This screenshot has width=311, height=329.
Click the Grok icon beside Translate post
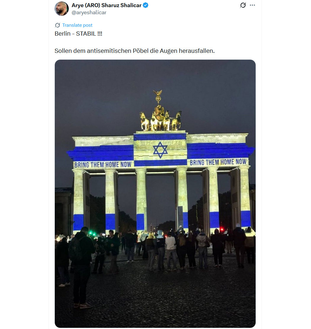tap(57, 25)
